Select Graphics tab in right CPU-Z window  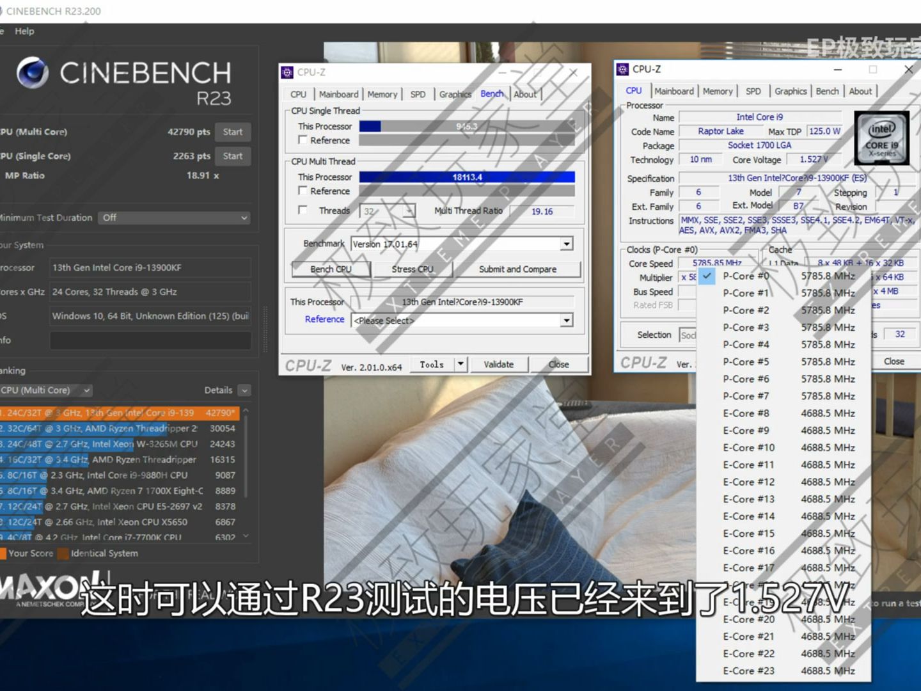coord(791,91)
